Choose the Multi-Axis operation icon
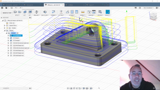160x90 pixels. pos(45,12)
